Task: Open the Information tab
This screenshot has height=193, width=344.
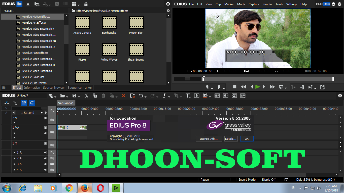Action: 32,88
